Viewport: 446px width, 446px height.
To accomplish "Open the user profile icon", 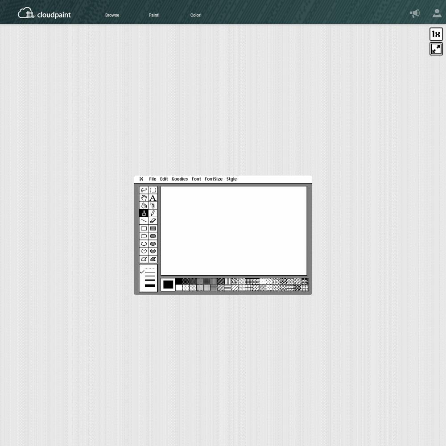I will tap(437, 13).
